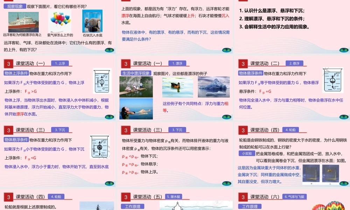The height and width of the screenshot is (210, 350).
Task: Click the 小实验 label
Action: (x=247, y=154)
